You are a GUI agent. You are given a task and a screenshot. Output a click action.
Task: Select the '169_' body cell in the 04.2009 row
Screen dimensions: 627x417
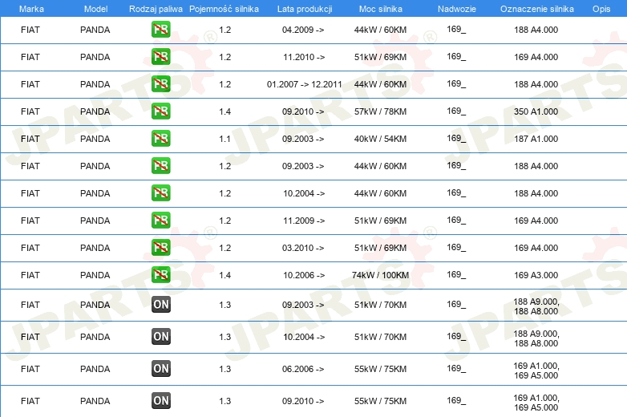click(456, 29)
